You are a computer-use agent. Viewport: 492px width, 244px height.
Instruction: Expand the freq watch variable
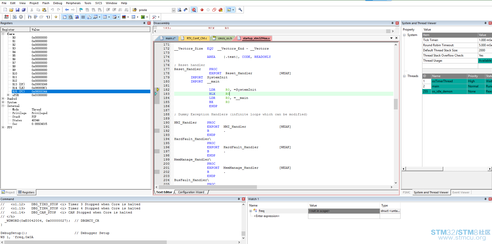click(251, 211)
